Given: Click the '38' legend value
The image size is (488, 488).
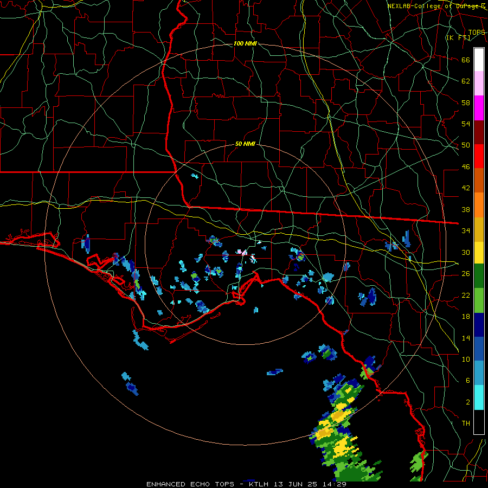Looking at the screenshot, I should 466,209.
